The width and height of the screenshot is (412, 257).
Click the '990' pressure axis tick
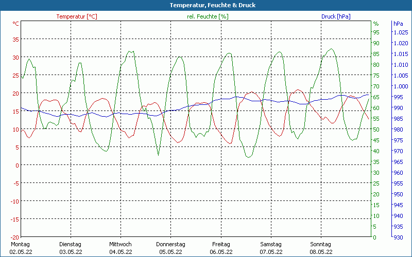(x=398, y=108)
